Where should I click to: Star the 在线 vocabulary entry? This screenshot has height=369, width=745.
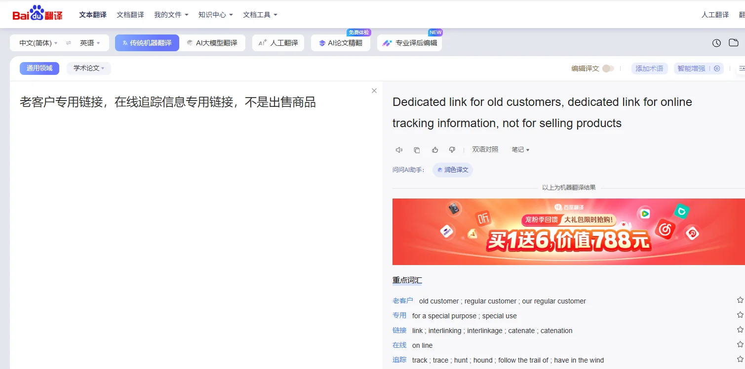pos(740,344)
